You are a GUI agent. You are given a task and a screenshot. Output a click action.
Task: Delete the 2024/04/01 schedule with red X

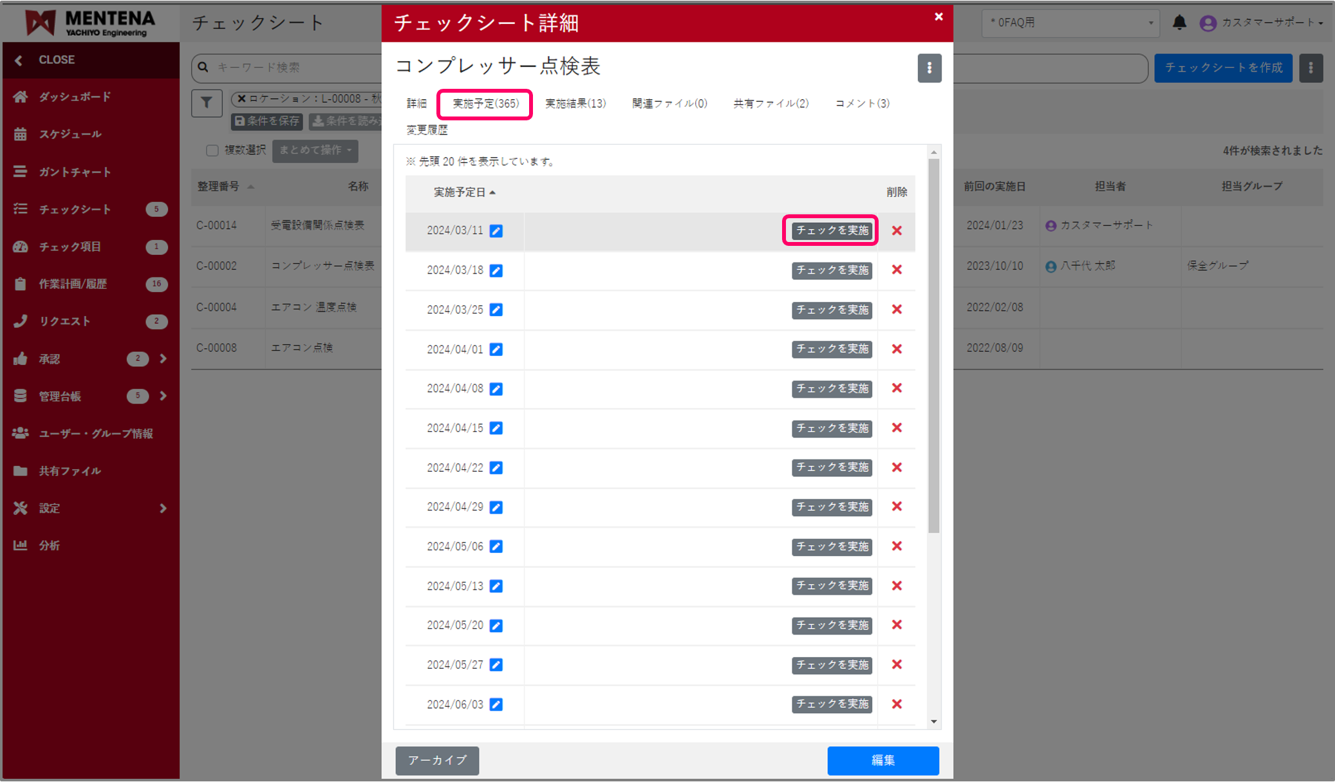pyautogui.click(x=897, y=349)
